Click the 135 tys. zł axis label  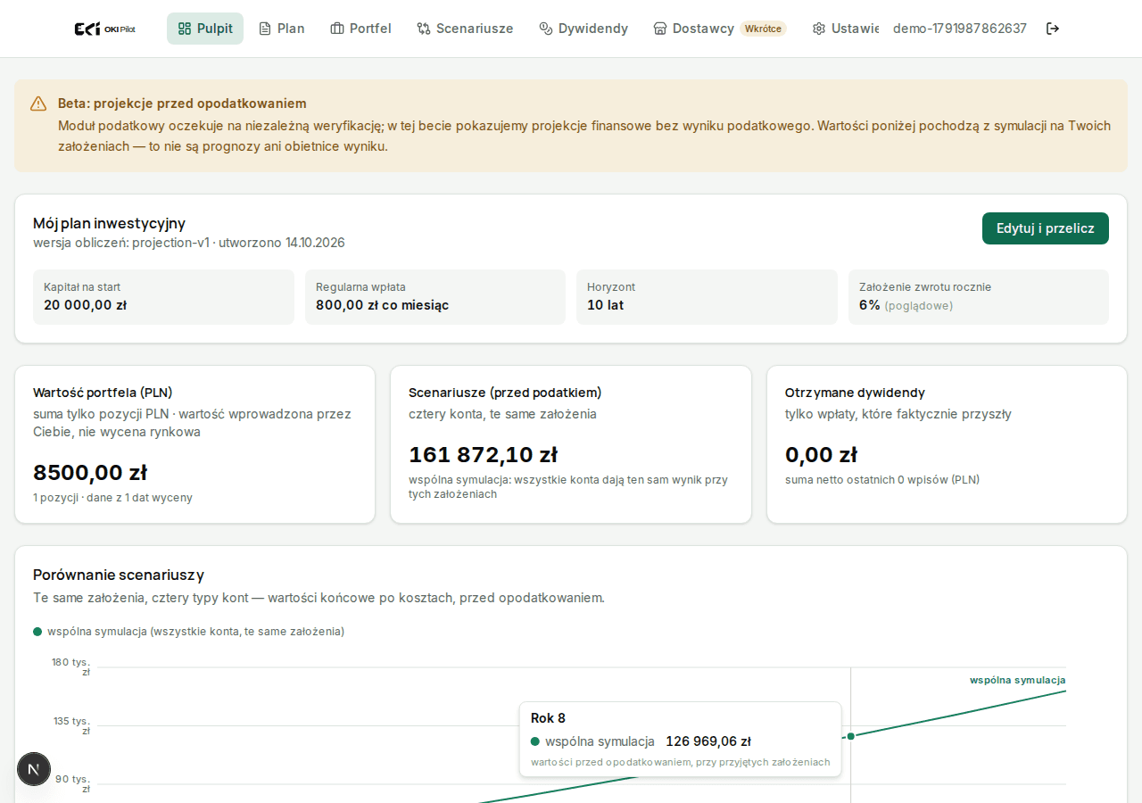pos(71,725)
